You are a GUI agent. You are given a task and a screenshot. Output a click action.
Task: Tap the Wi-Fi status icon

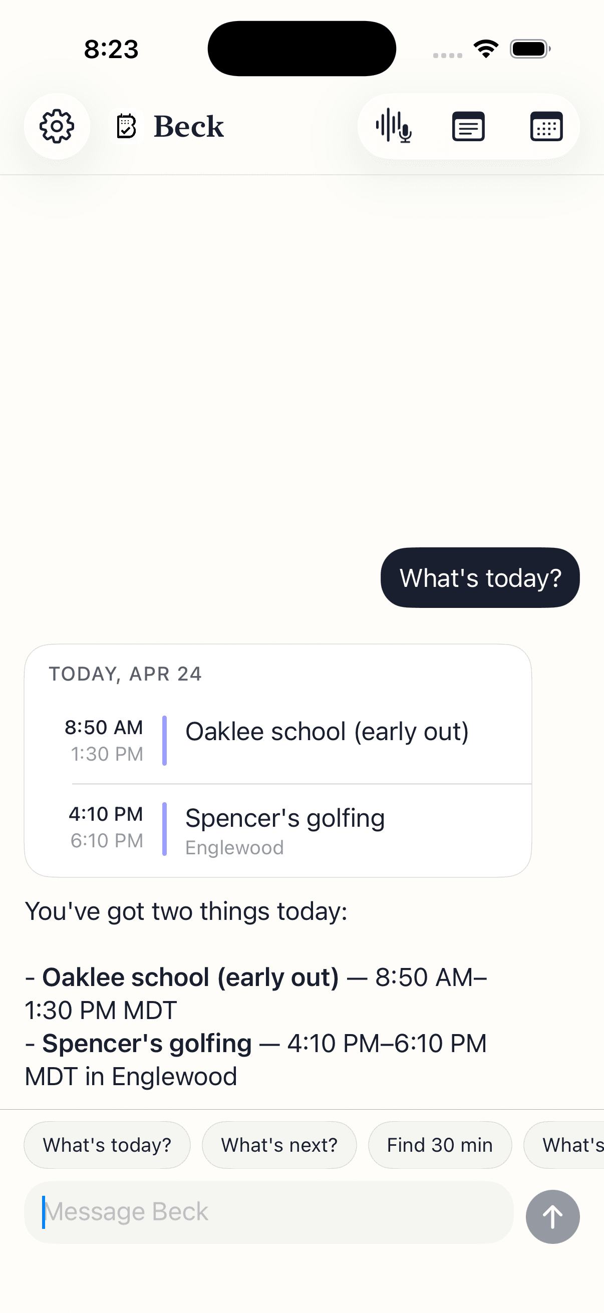(486, 49)
